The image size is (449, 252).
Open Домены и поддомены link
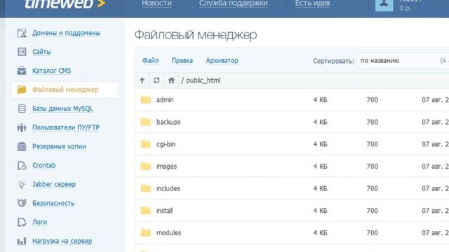(66, 33)
